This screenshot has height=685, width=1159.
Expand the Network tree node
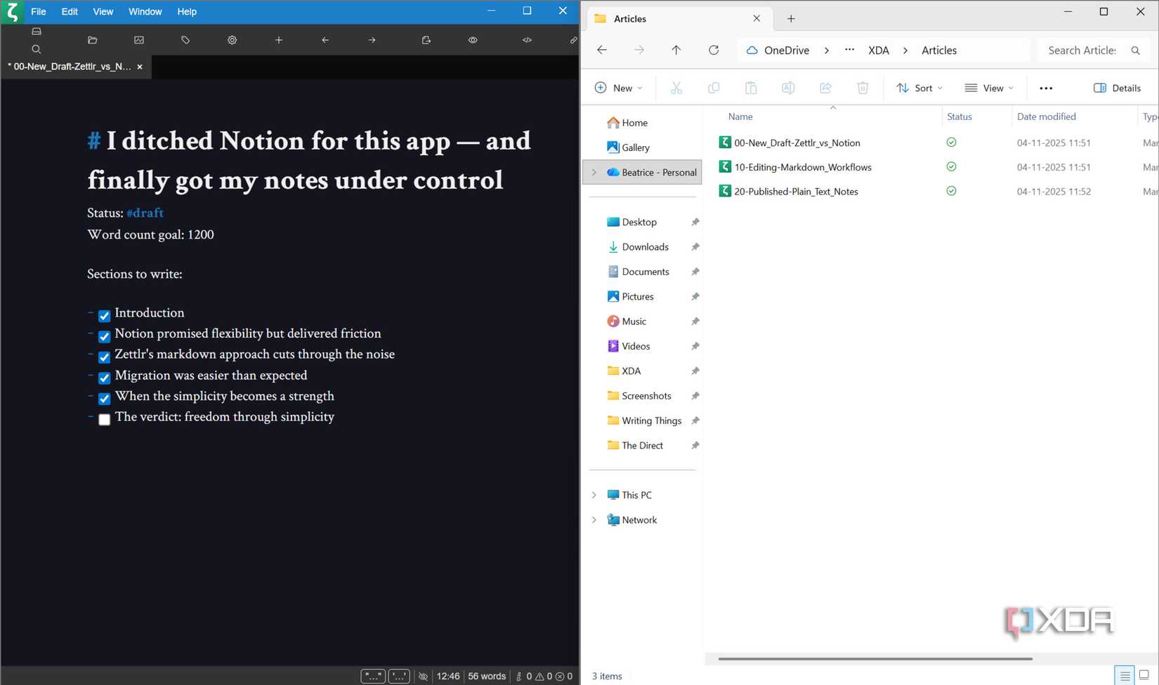pyautogui.click(x=594, y=520)
